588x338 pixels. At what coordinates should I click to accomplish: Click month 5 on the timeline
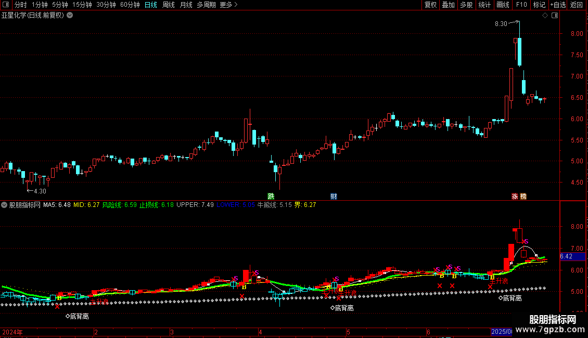click(348, 332)
